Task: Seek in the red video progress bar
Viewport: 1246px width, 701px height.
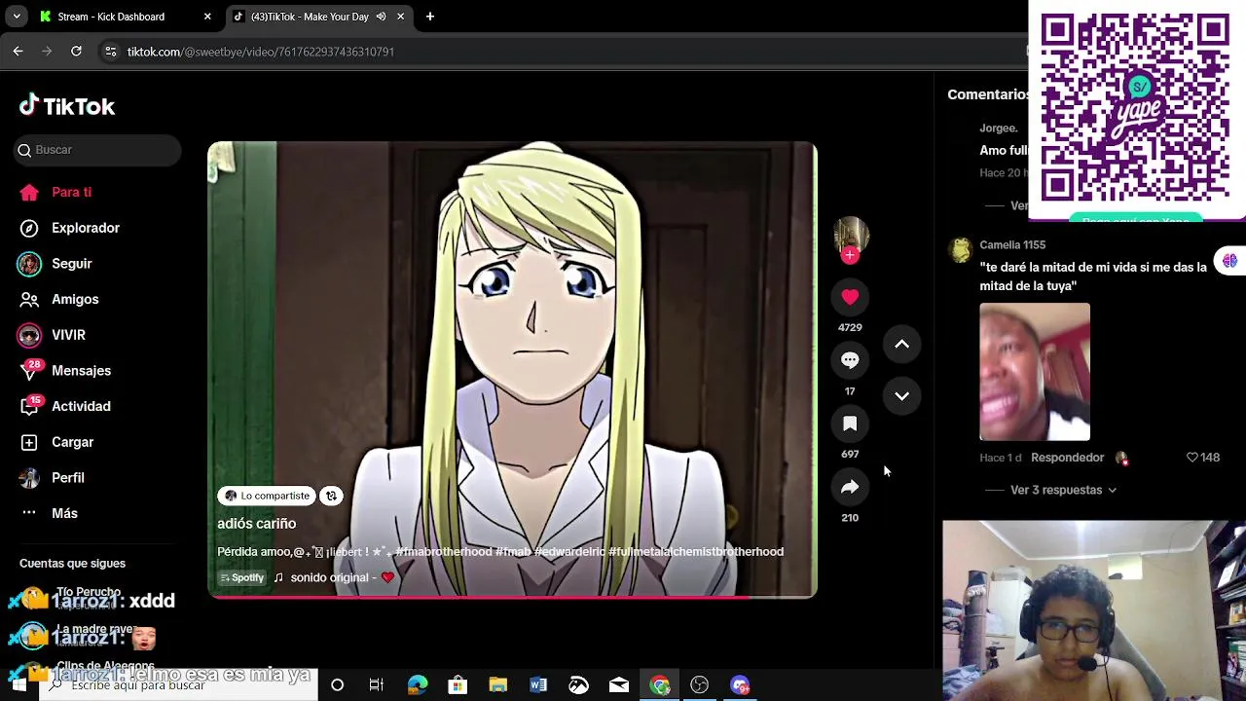Action: tap(512, 596)
